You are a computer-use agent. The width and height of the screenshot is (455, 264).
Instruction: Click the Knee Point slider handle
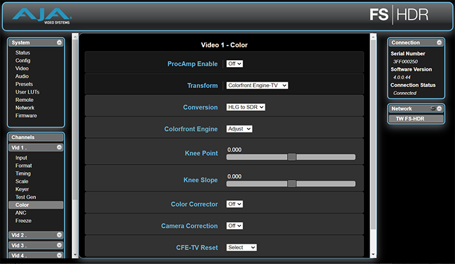coord(291,157)
